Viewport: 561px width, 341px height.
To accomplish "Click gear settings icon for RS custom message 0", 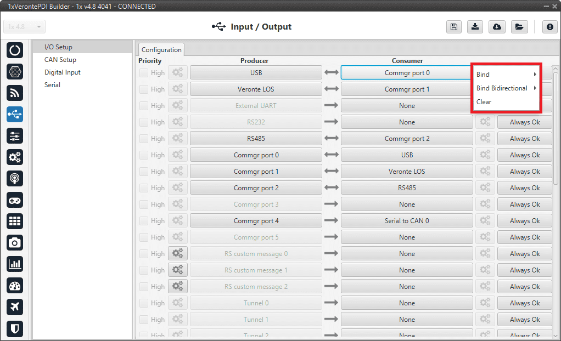I will [177, 253].
